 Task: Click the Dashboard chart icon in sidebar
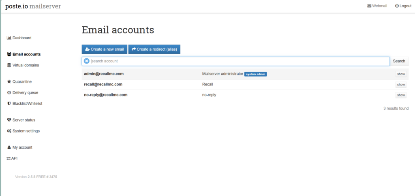click(9, 38)
